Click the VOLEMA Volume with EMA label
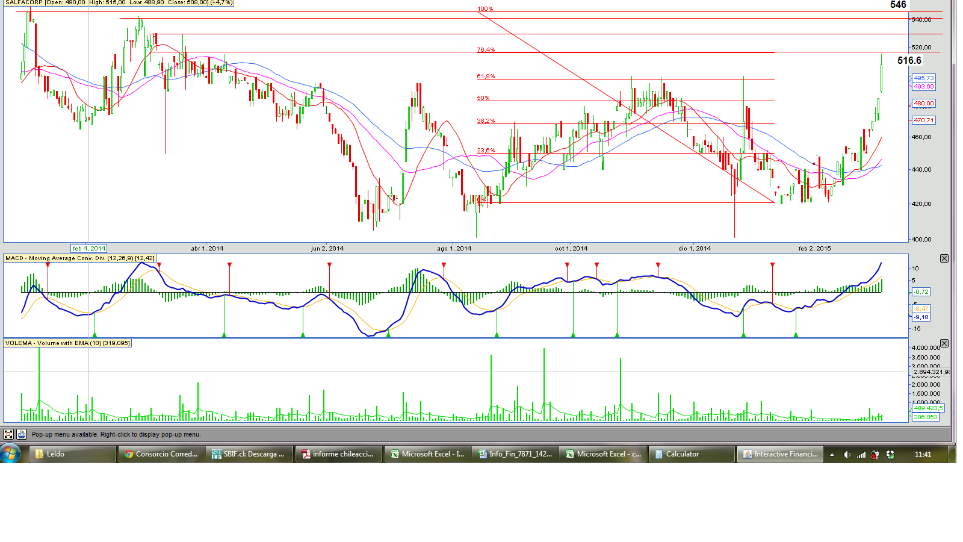 click(67, 343)
